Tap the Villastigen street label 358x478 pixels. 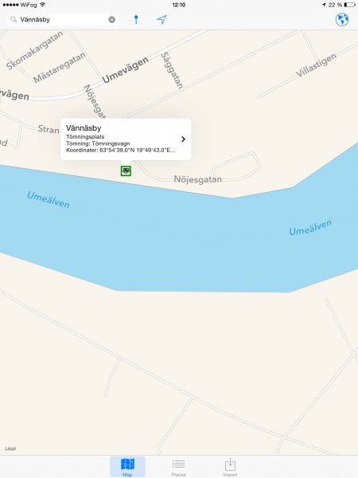point(316,65)
